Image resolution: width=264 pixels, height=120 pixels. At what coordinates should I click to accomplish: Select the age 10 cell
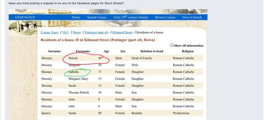(x=100, y=92)
